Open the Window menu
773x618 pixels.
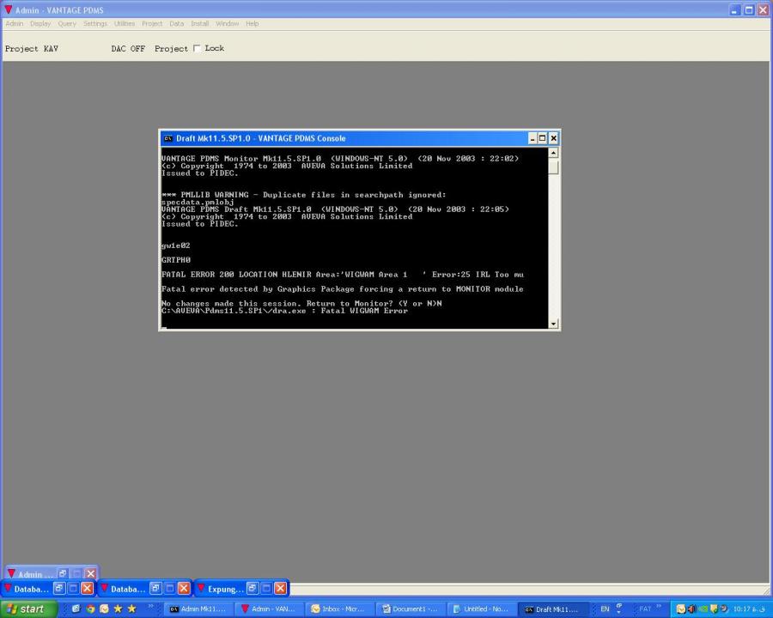[x=228, y=24]
